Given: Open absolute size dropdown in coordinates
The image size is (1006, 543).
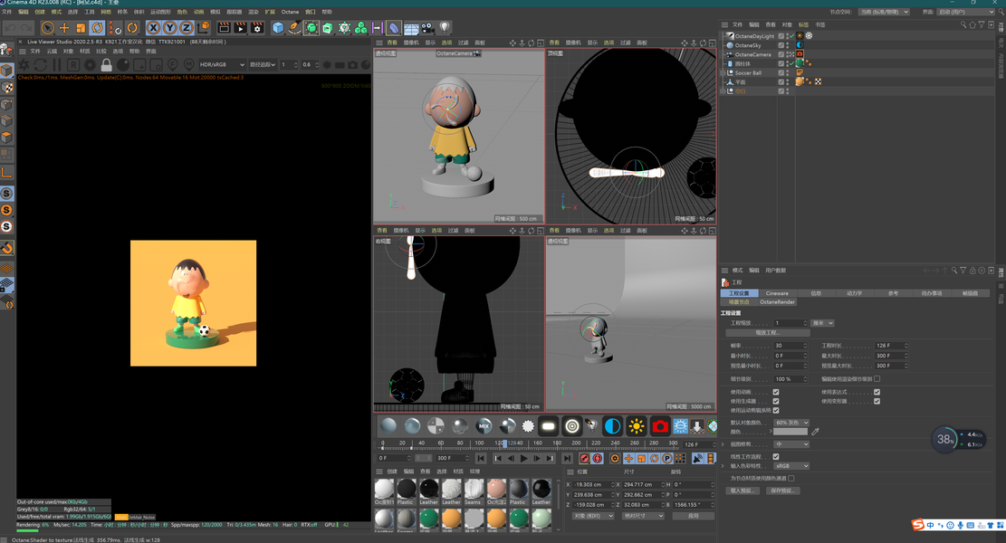Looking at the screenshot, I should click(x=644, y=516).
